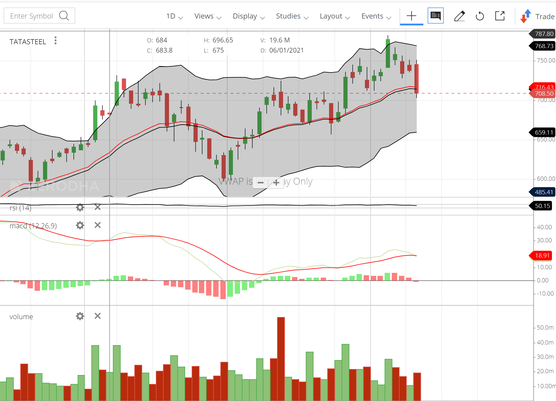This screenshot has height=401, width=556.
Task: Click the 19.6 M volume value
Action: [x=279, y=40]
